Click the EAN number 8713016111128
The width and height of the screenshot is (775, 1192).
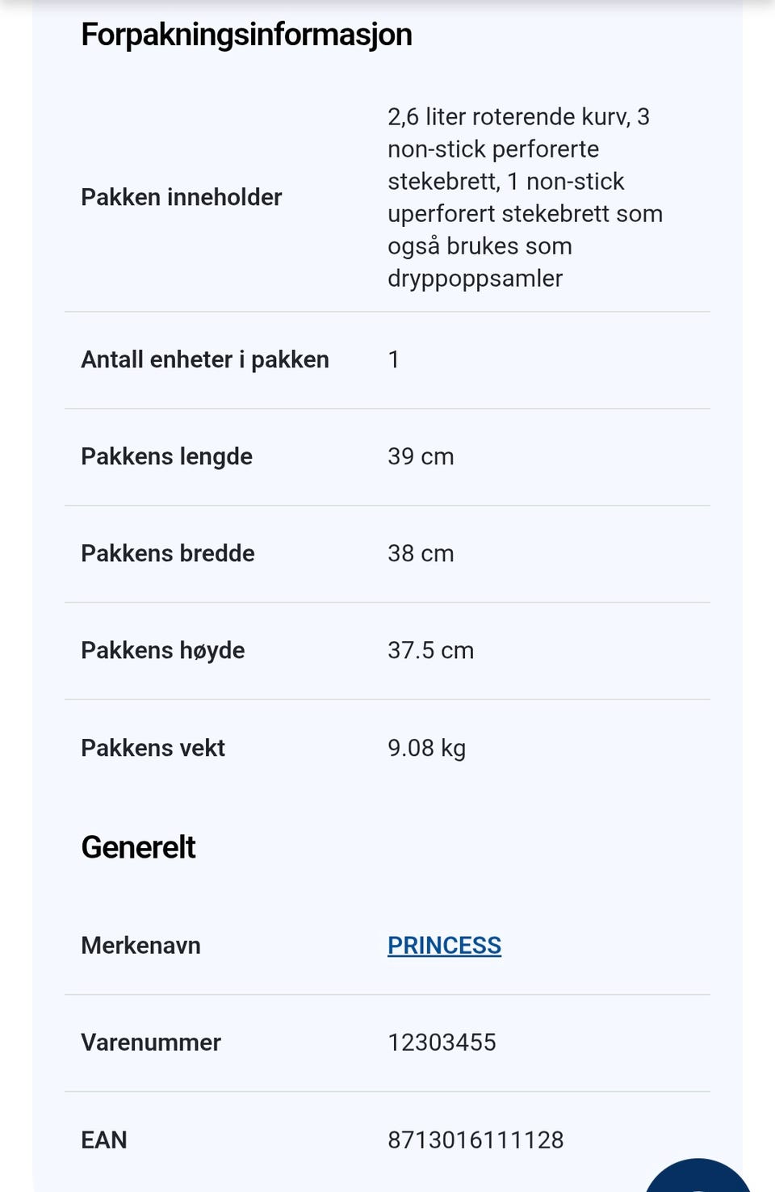[x=475, y=1140]
